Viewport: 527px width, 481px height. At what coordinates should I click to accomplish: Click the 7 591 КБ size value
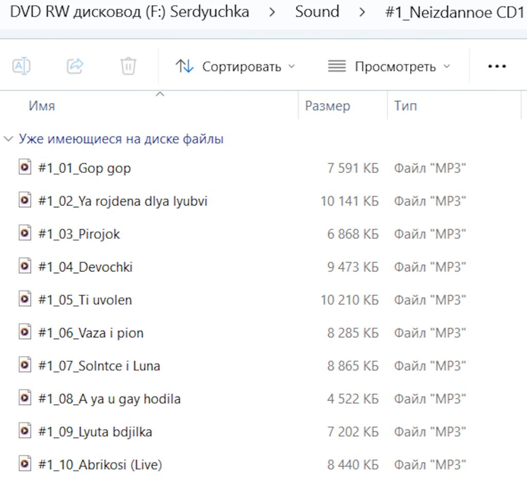pos(353,168)
